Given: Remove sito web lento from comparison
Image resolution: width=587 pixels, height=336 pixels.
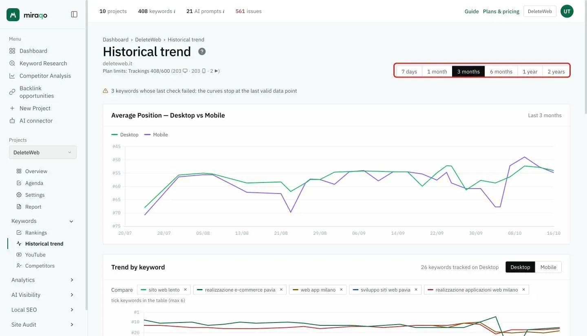Looking at the screenshot, I should tap(185, 289).
